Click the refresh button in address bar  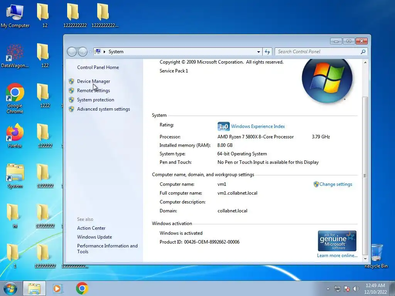click(x=267, y=52)
